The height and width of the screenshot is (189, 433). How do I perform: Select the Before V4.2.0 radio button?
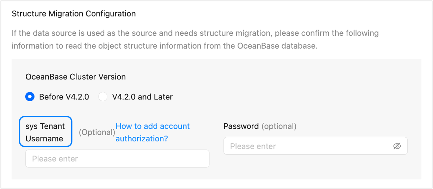pos(30,97)
